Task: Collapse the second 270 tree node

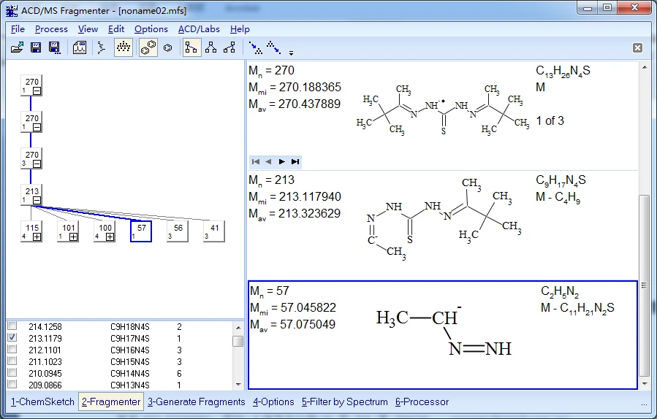Action: pos(37,127)
